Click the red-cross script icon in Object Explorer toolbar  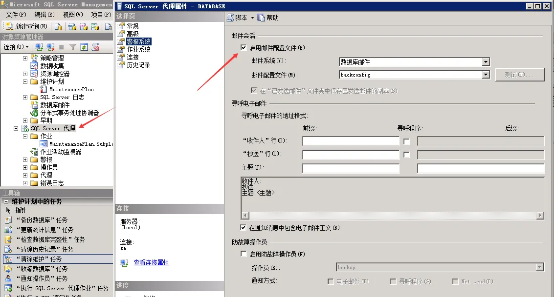pyautogui.click(x=95, y=47)
